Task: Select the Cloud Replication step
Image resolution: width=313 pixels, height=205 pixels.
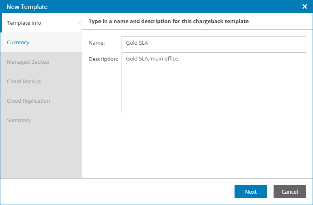Action: [x=28, y=101]
